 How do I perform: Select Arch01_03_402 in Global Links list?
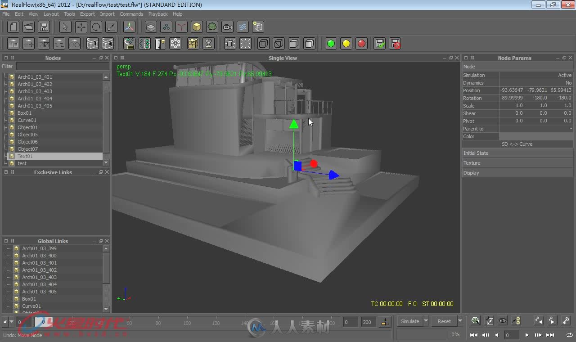[x=40, y=270]
